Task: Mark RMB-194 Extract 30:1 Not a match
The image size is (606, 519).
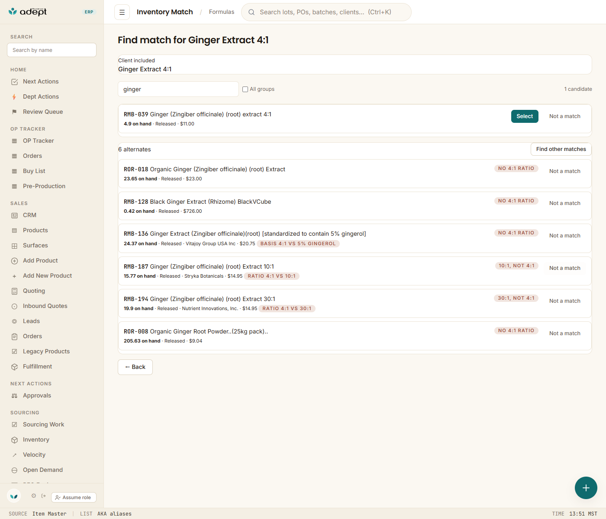Action: (x=565, y=301)
